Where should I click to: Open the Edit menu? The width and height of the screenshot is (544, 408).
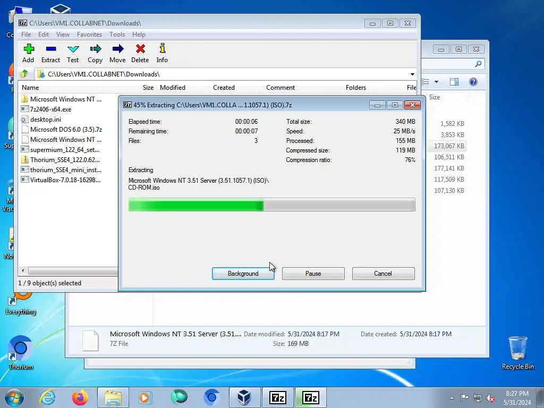(x=44, y=35)
